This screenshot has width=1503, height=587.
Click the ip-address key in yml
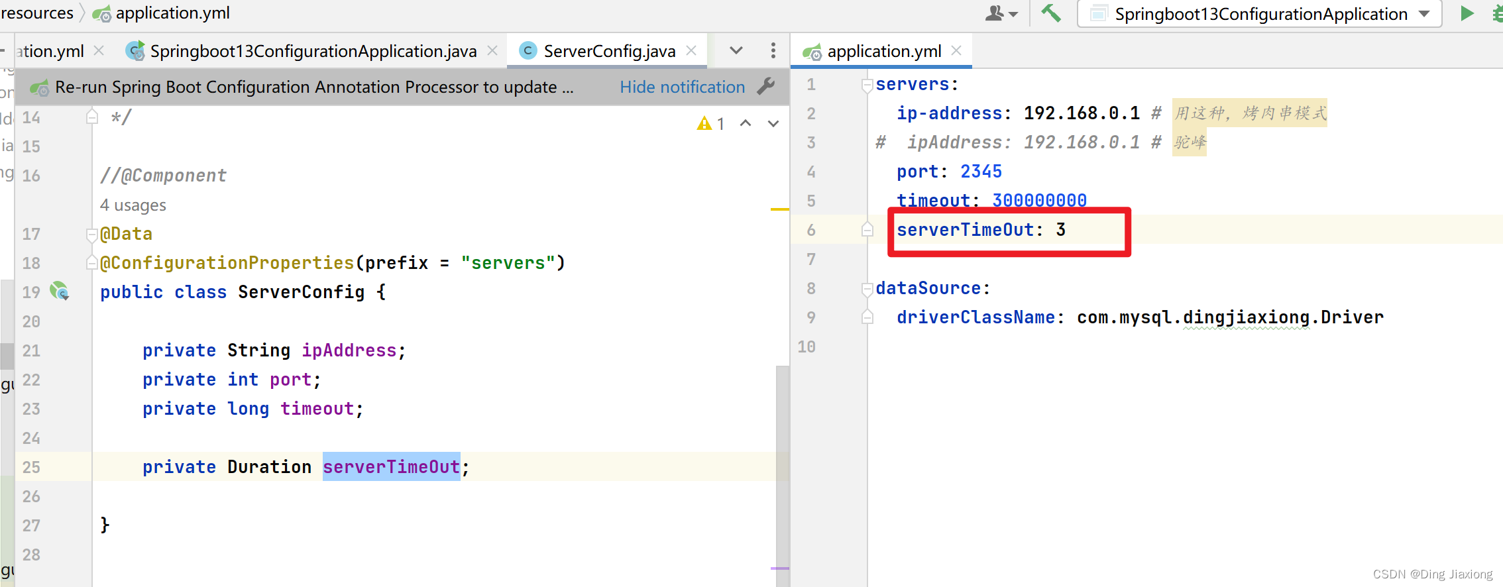click(x=949, y=113)
